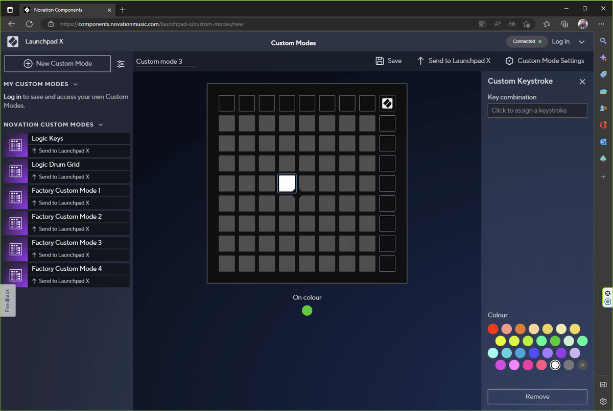The width and height of the screenshot is (613, 411).
Task: Edit the Custom mode 3 name field
Action: pos(166,61)
